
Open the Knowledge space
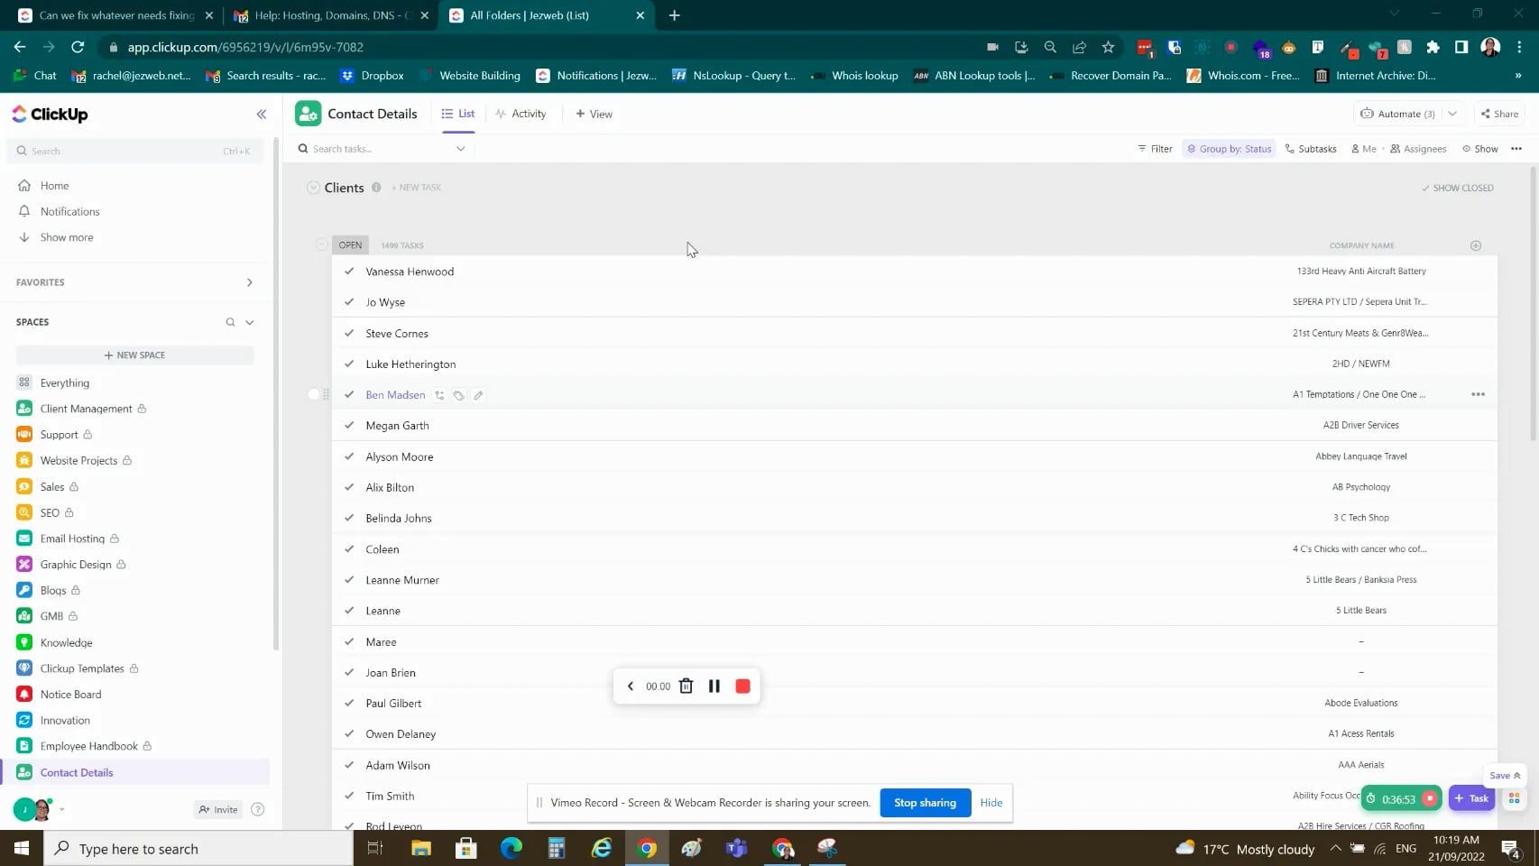(66, 643)
